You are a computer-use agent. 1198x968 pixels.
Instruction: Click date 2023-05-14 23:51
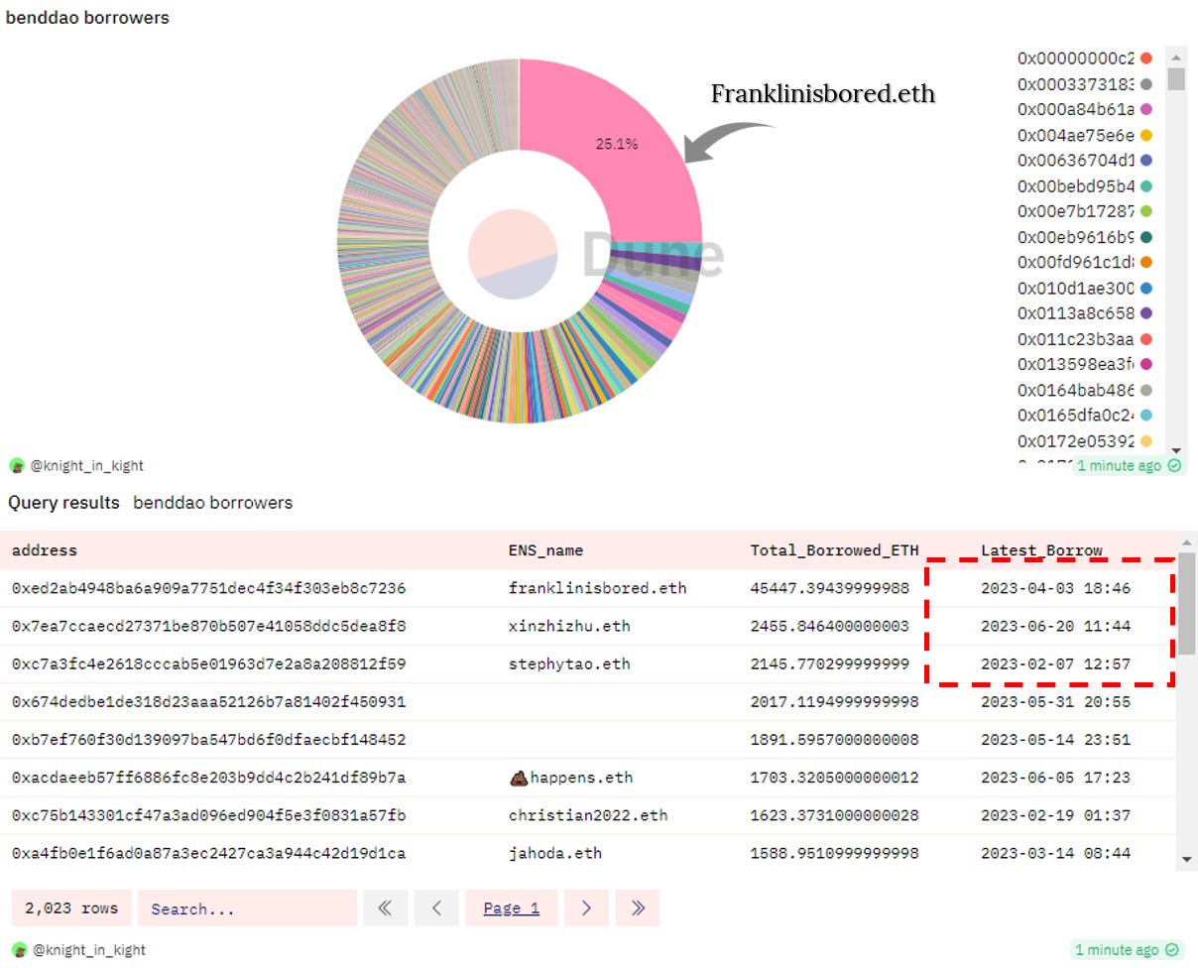[1055, 739]
